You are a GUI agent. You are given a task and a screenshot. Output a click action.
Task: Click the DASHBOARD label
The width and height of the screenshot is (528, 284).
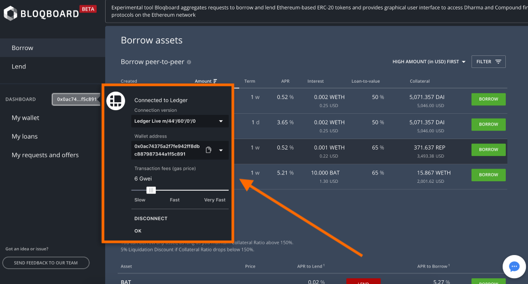[21, 100]
